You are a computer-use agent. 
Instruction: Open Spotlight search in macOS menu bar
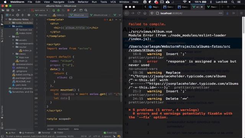(233, 2)
